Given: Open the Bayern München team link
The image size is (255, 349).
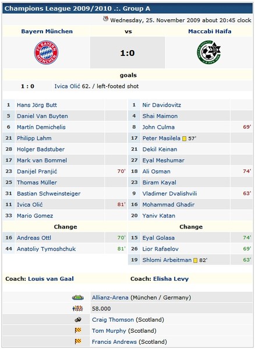Looking at the screenshot, I should point(47,31).
